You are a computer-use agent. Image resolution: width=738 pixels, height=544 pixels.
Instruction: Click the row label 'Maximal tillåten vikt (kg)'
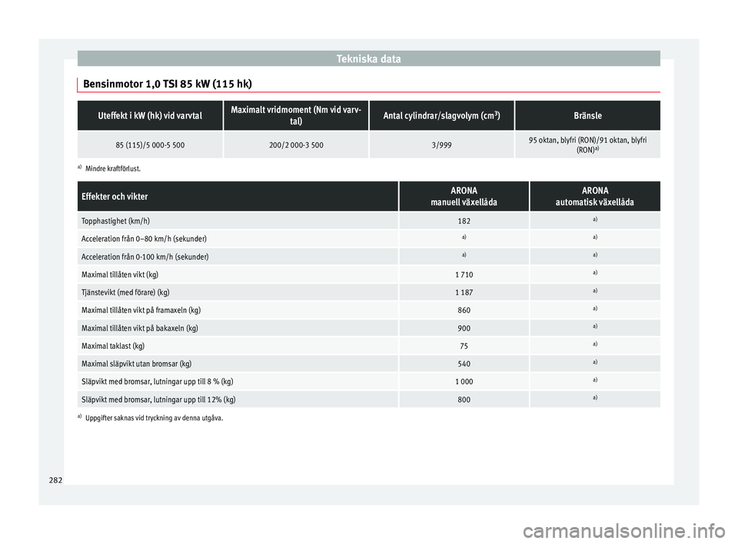coord(120,274)
